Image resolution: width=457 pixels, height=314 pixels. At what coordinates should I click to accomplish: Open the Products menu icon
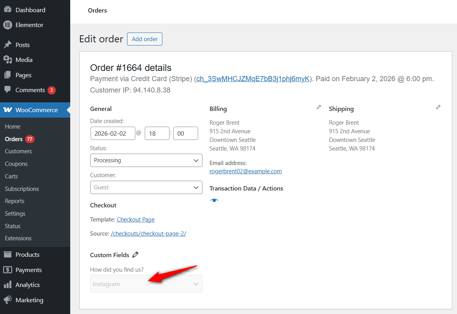[8, 254]
